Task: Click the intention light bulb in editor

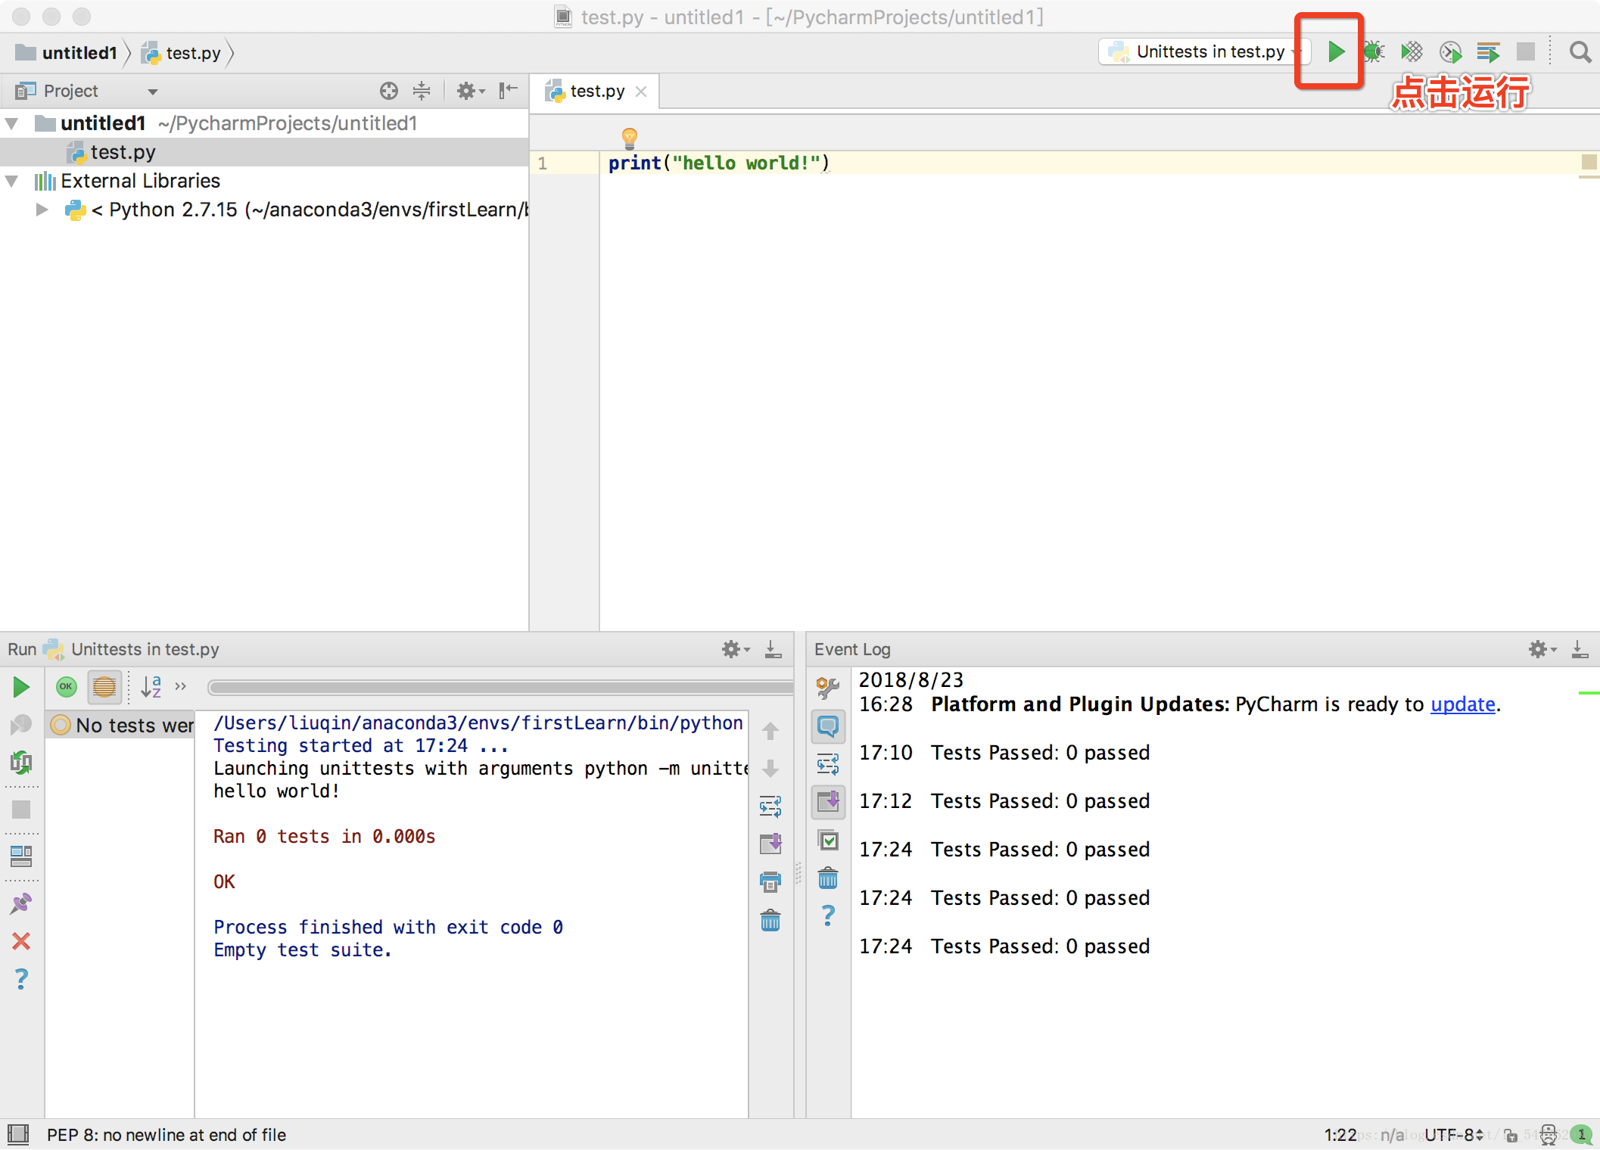Action: click(x=629, y=138)
